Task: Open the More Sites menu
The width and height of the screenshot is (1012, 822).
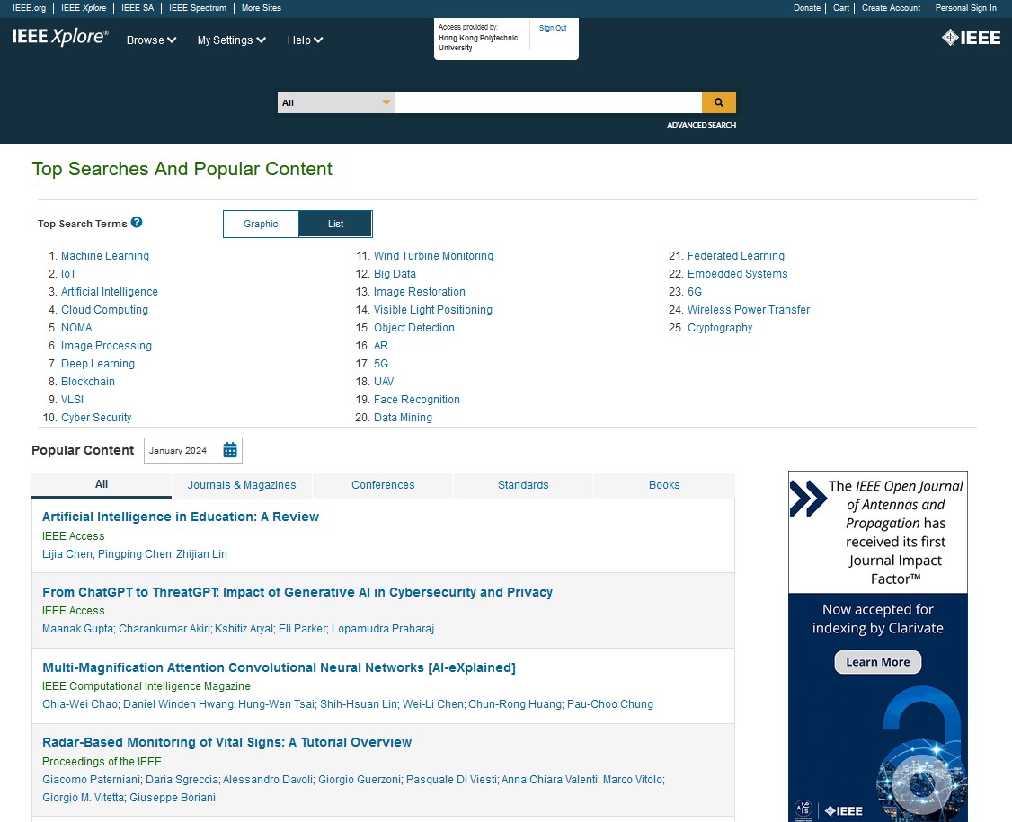Action: (x=262, y=8)
